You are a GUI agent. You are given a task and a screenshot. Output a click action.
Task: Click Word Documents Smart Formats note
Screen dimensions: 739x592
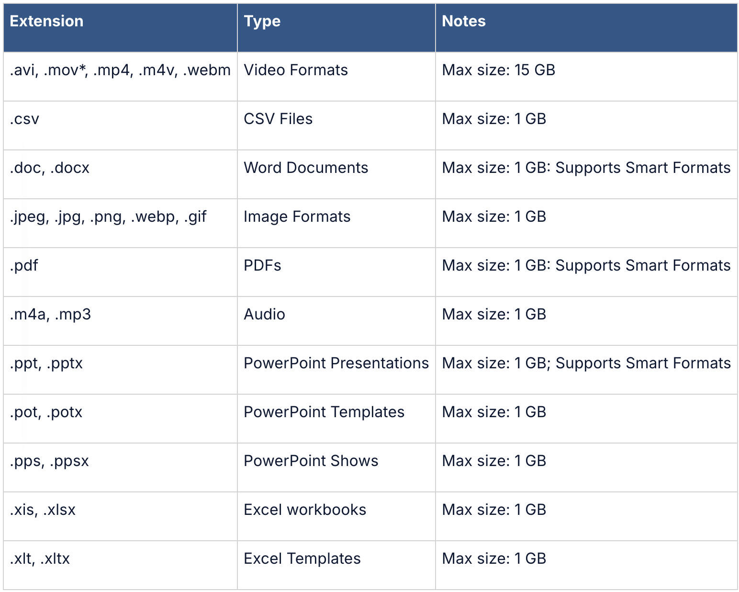(586, 168)
